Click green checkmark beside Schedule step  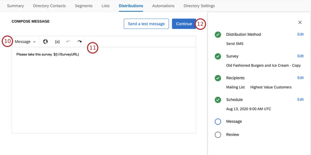(x=218, y=100)
